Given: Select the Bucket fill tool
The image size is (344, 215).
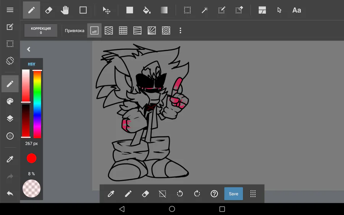Looking at the screenshot, I should [147, 10].
